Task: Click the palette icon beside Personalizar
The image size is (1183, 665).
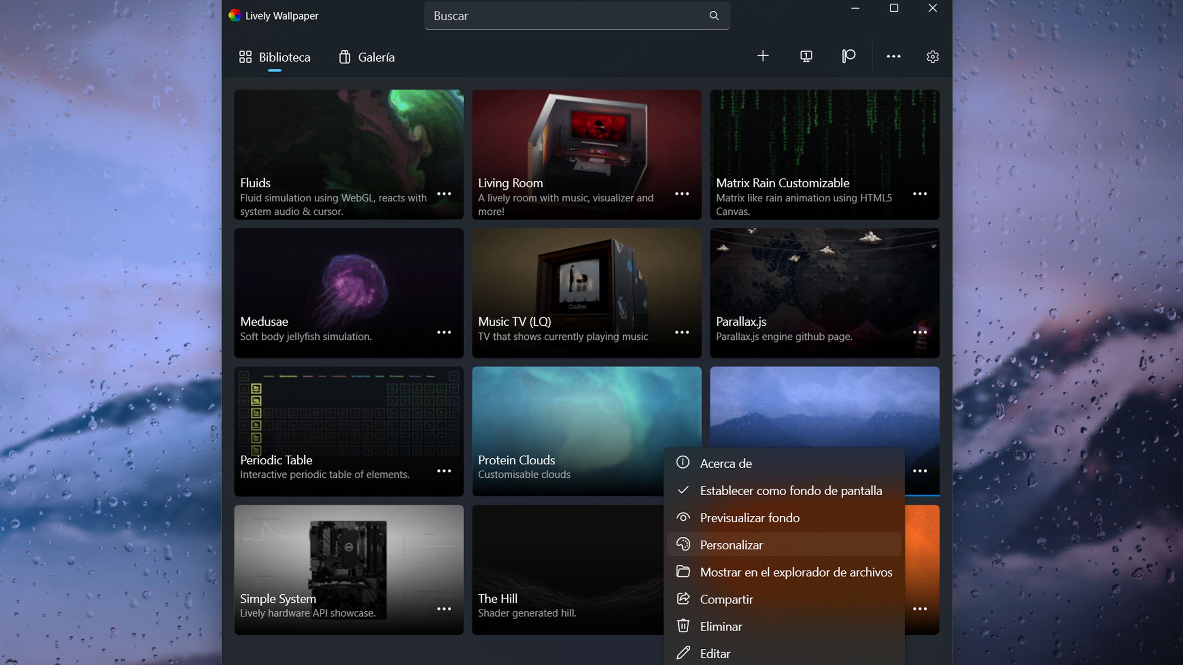Action: (683, 544)
